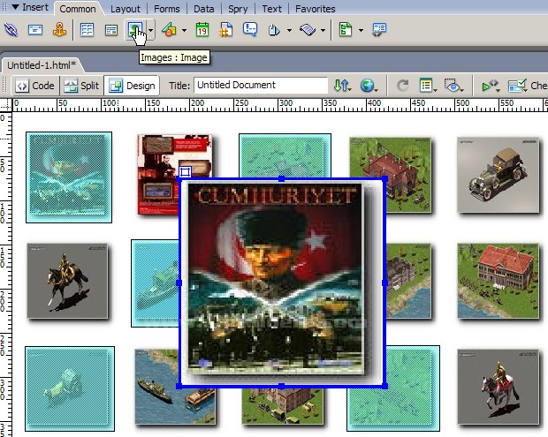Viewport: 548px width, 437px height.
Task: Open the Templates dropdown arrow
Action: 361,30
